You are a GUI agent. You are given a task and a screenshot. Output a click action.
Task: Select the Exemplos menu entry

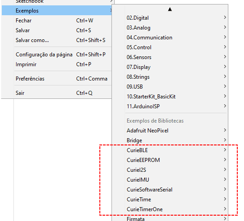point(57,11)
